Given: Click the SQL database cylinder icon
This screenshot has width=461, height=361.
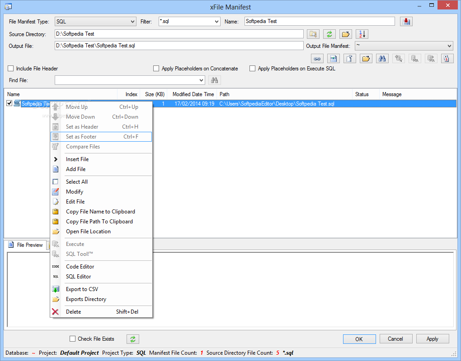Looking at the screenshot, I should (415, 58).
